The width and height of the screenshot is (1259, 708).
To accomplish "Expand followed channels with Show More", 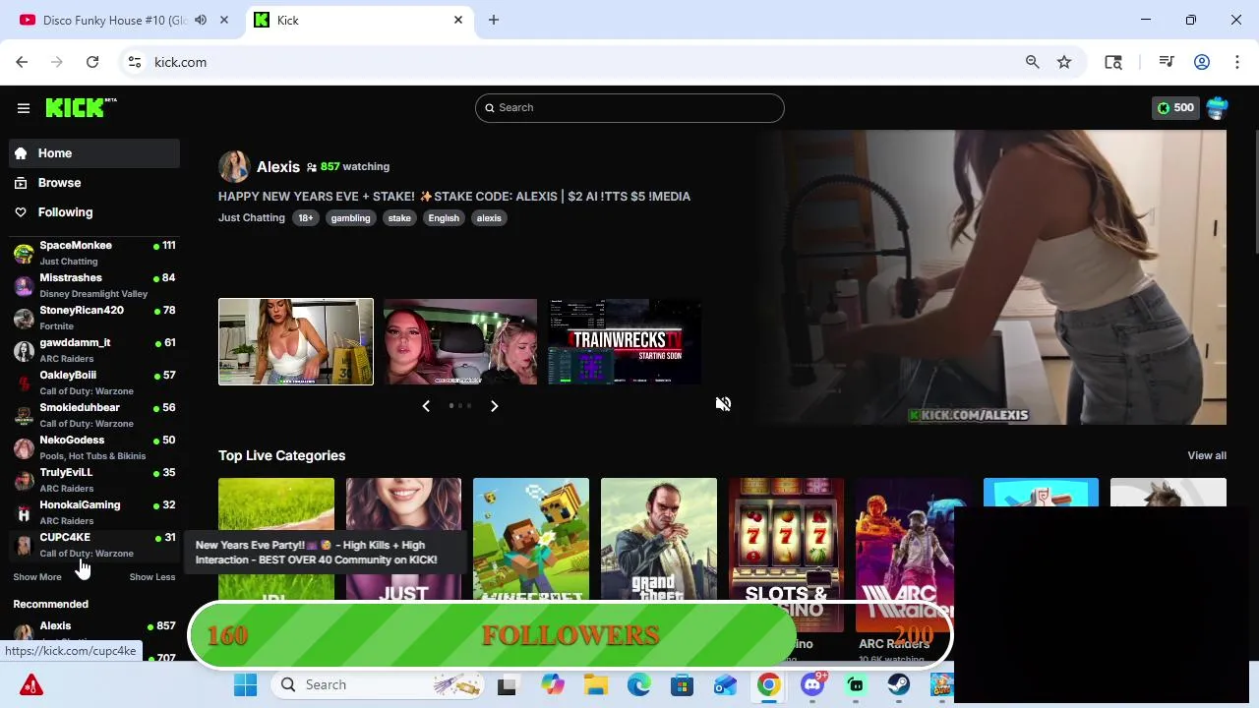I will click(x=37, y=577).
